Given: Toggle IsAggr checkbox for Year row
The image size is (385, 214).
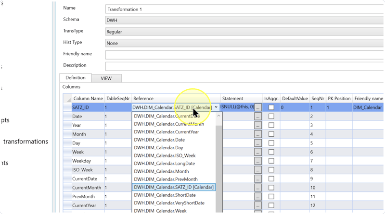Looking at the screenshot, I should tap(271, 125).
